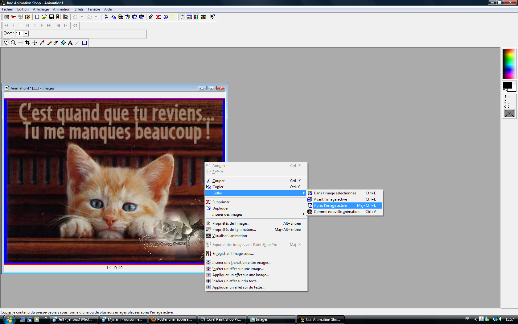Open the Animation menu
This screenshot has height=324, width=518.
[62, 9]
